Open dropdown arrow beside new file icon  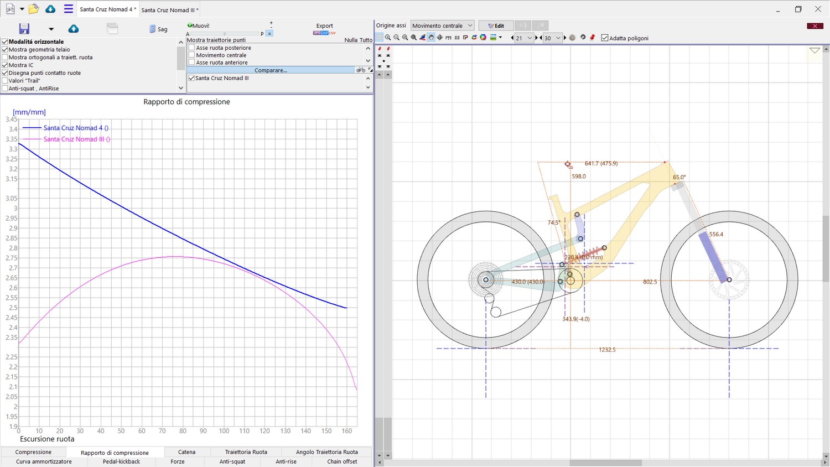[x=22, y=9]
